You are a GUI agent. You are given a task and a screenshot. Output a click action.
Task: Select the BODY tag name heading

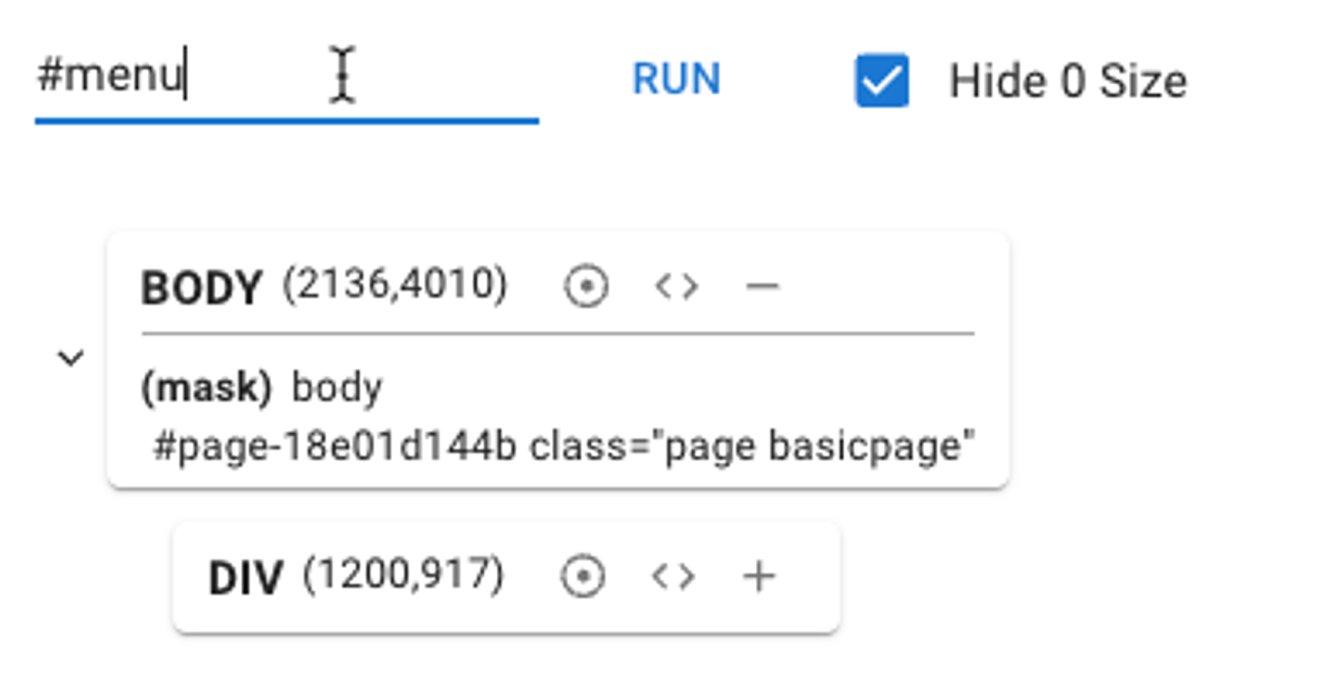(202, 288)
